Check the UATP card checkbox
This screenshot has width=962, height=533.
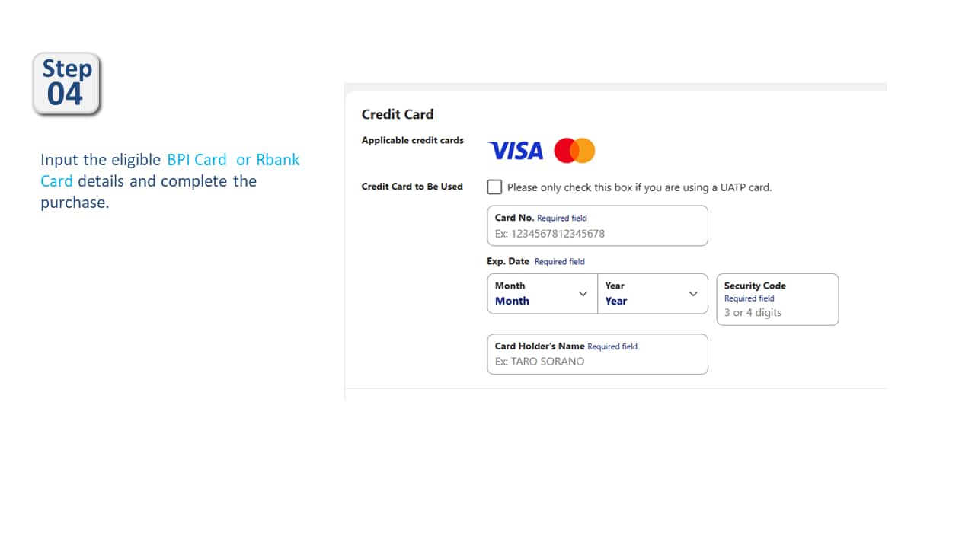tap(494, 187)
